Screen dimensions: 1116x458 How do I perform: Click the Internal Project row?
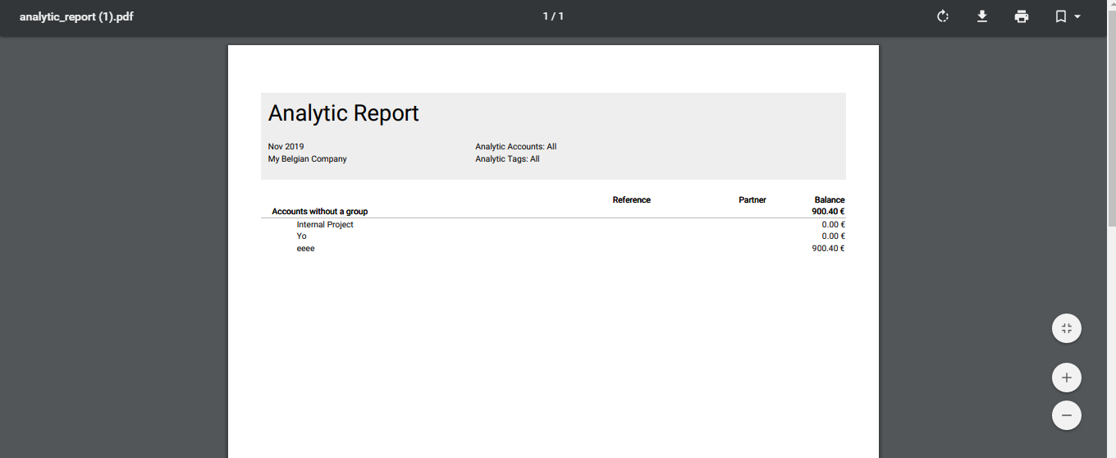coord(553,224)
